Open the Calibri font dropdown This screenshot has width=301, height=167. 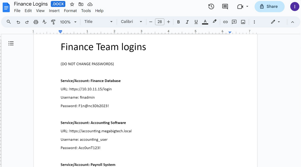pos(131,22)
